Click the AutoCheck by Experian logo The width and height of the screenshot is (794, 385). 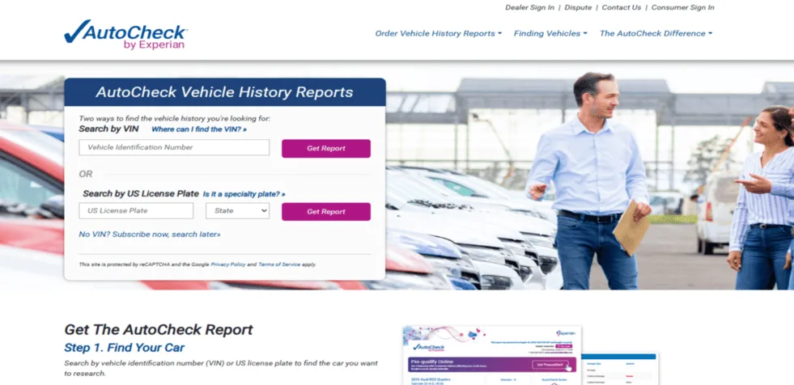tap(126, 35)
